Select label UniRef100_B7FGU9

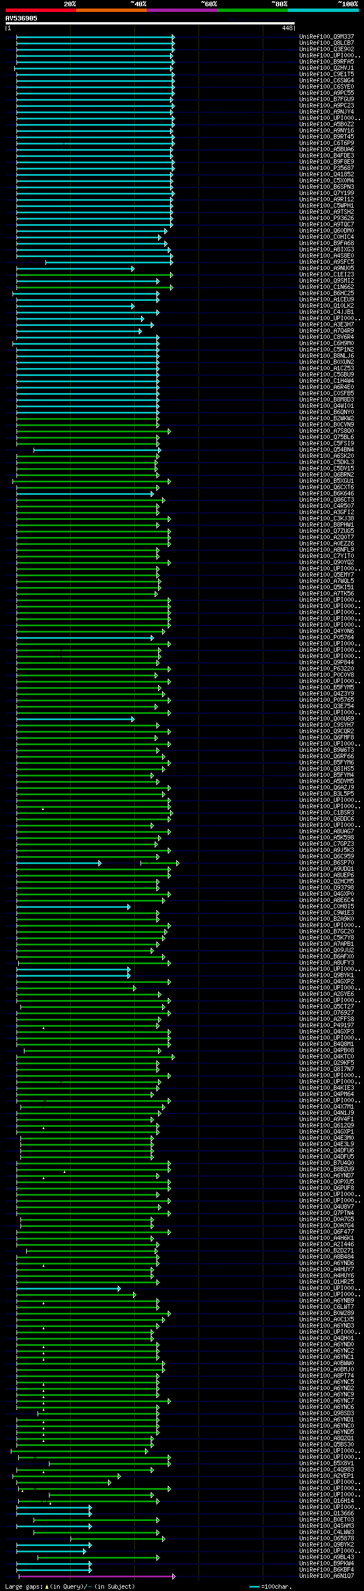pyautogui.click(x=327, y=99)
